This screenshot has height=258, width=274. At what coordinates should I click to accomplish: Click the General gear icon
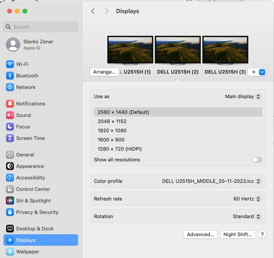pos(10,155)
